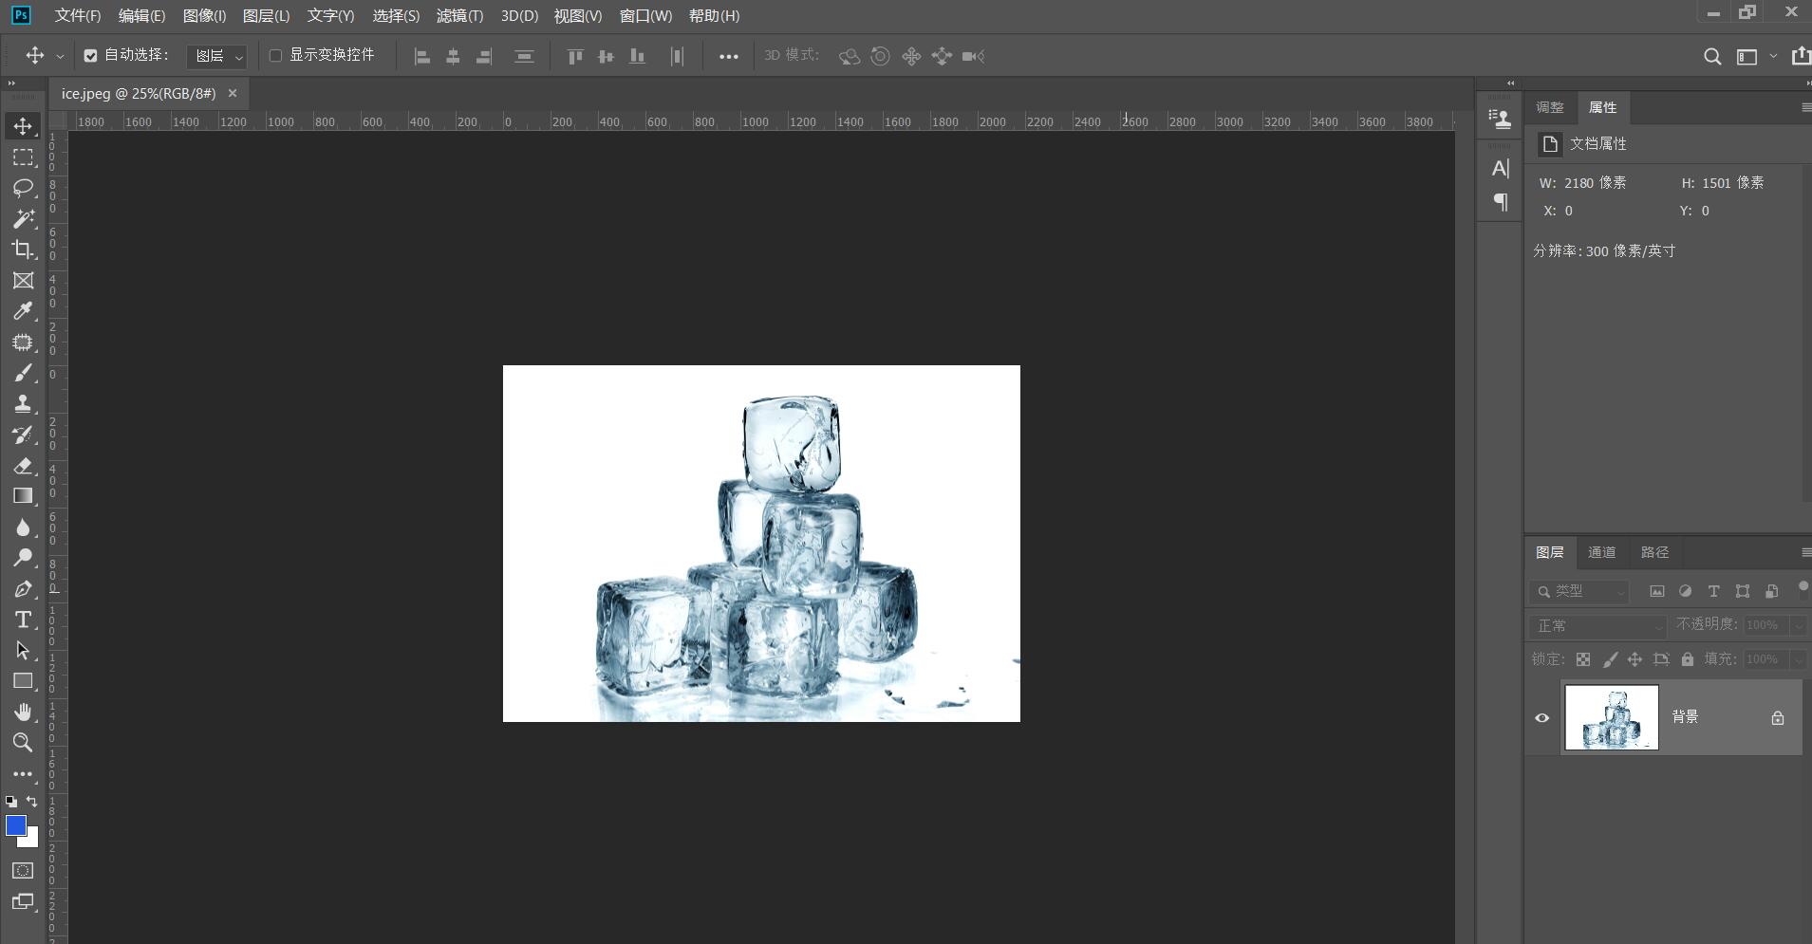Image resolution: width=1812 pixels, height=944 pixels.
Task: Select the Rectangular Marquee tool
Action: click(x=23, y=157)
